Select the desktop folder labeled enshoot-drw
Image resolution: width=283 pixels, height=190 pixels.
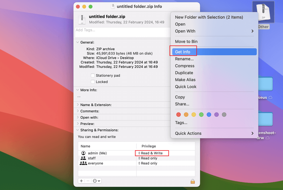coord(265,119)
